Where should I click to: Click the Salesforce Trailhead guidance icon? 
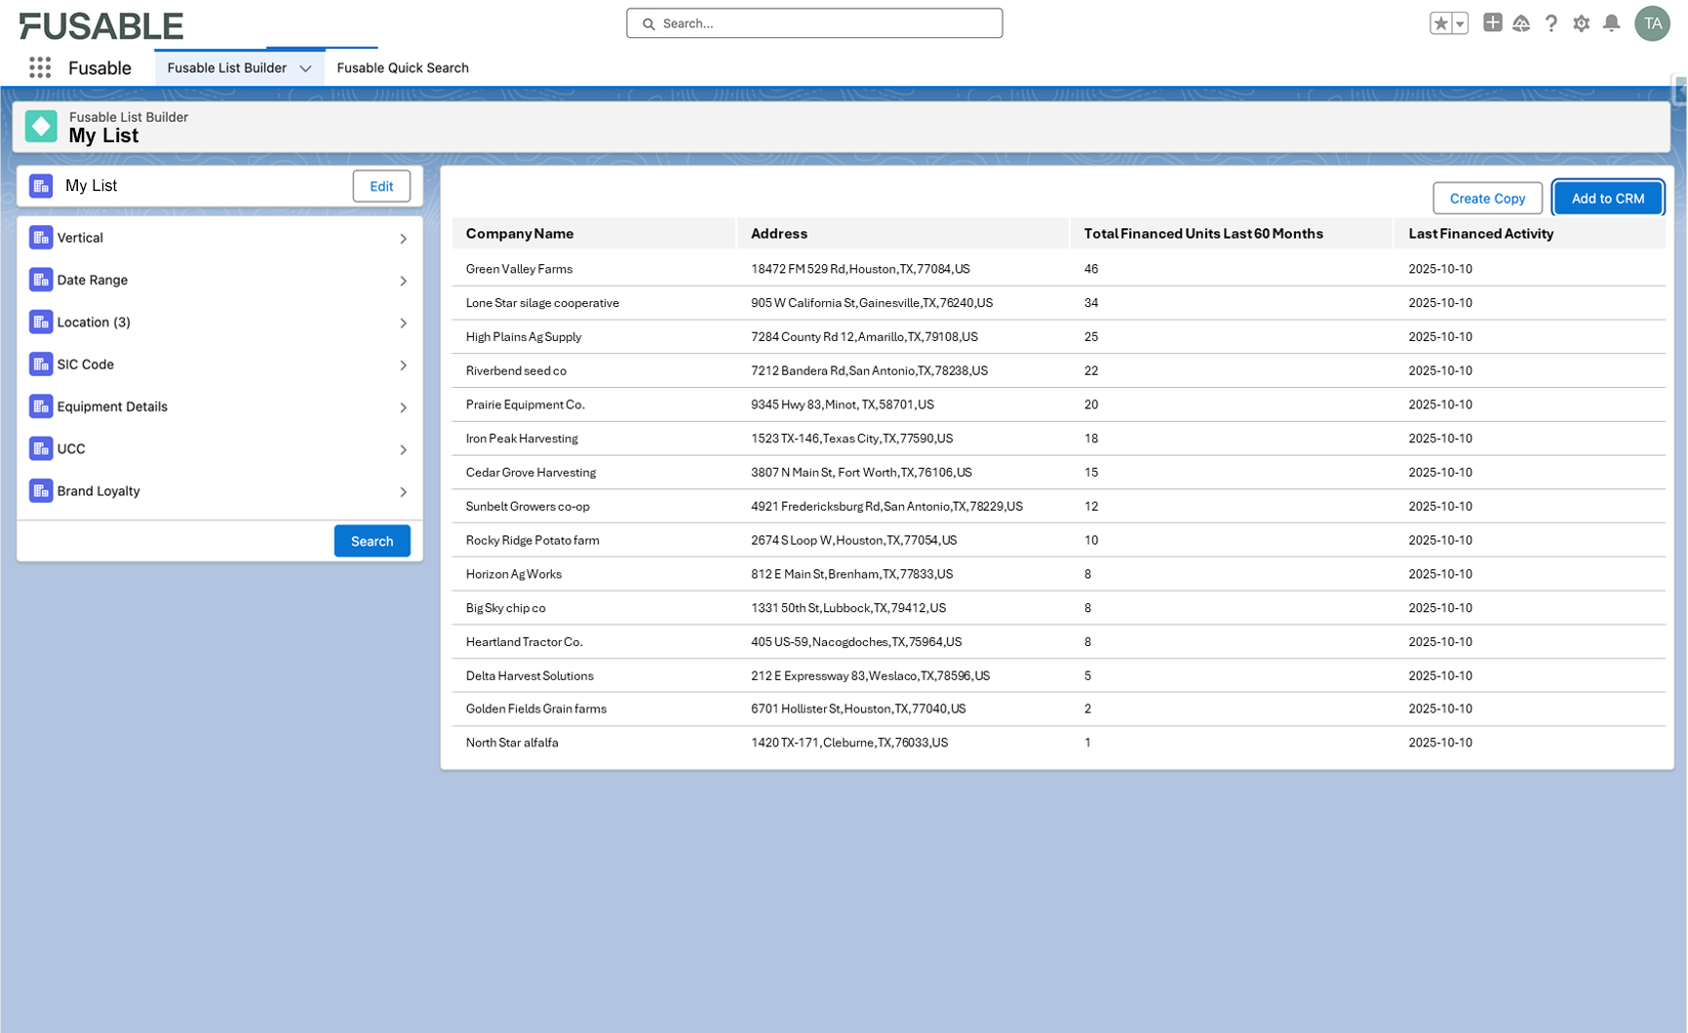[x=1521, y=23]
